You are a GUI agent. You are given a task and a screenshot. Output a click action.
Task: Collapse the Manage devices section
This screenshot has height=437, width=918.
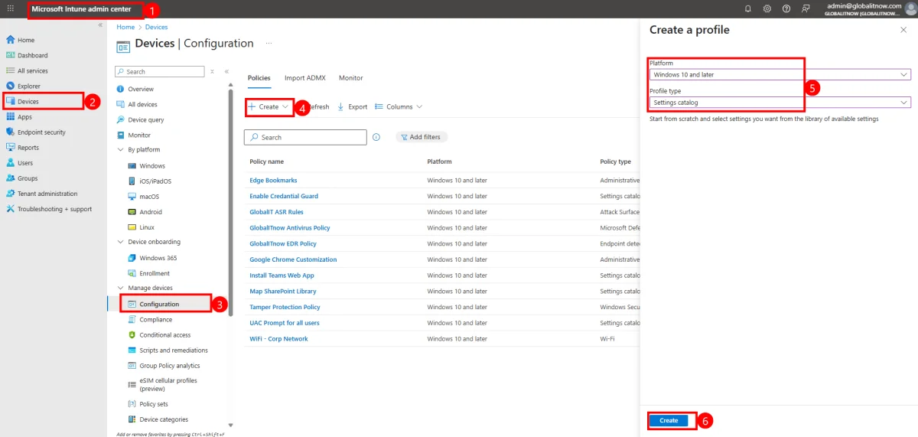(120, 288)
